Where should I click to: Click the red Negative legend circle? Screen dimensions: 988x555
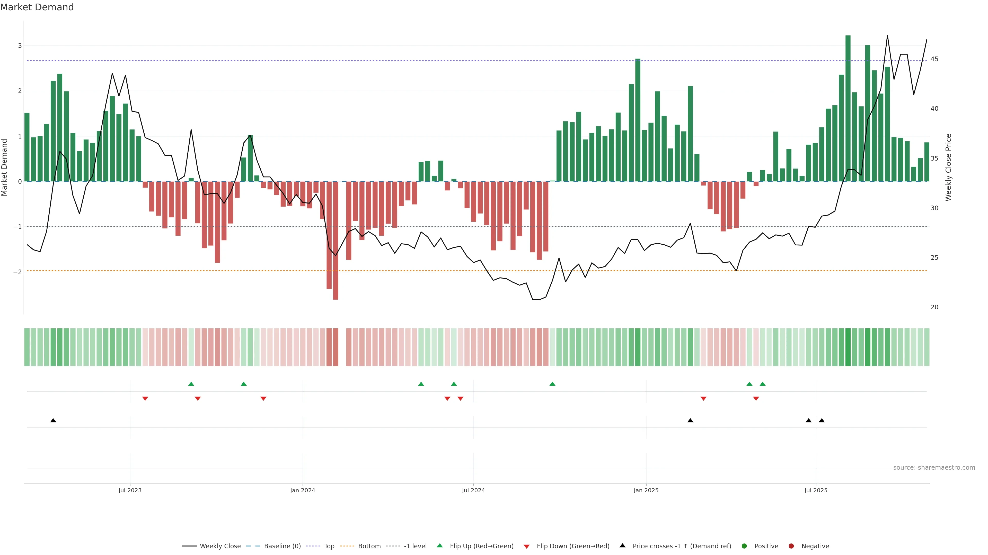791,546
